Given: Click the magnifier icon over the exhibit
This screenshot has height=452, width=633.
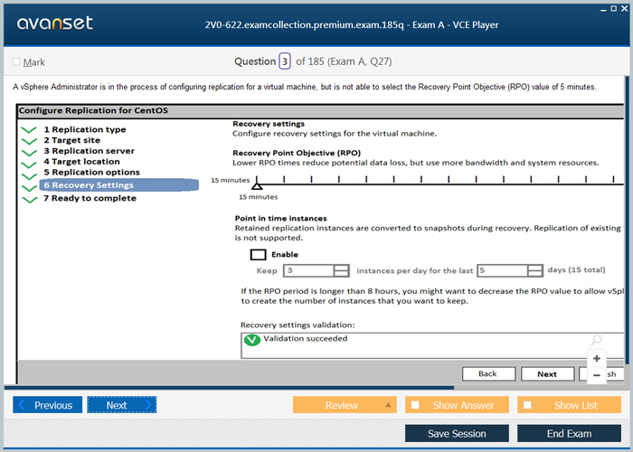Looking at the screenshot, I should (x=597, y=340).
